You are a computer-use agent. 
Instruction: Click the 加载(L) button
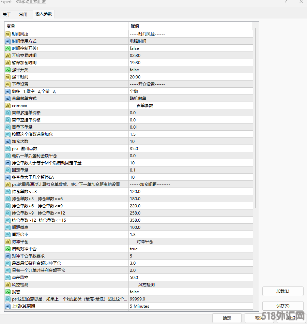(x=282, y=291)
